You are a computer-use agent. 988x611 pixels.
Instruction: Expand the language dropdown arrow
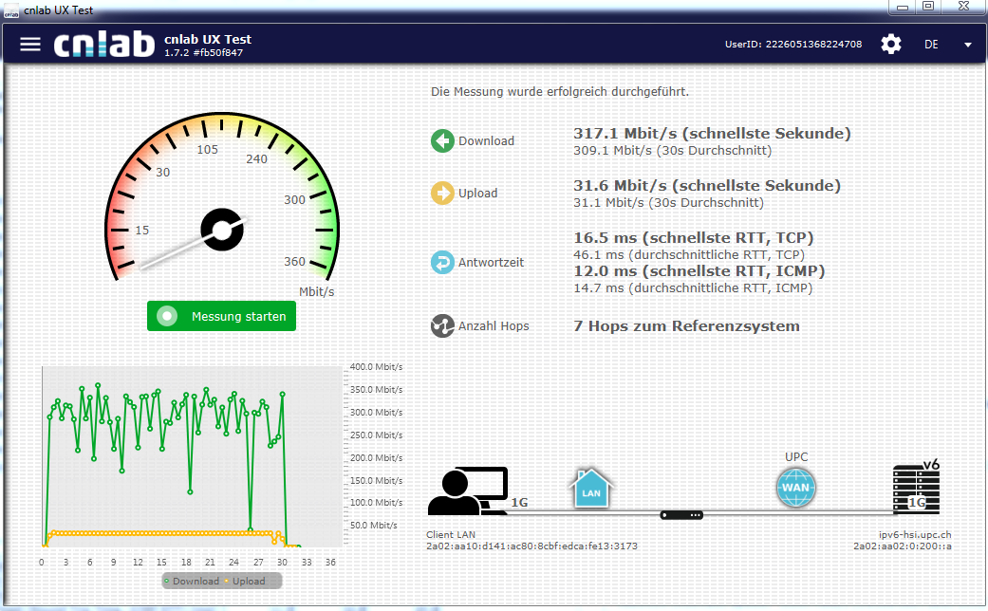click(967, 45)
